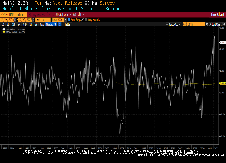Select the 3D range tab

click(8, 24)
